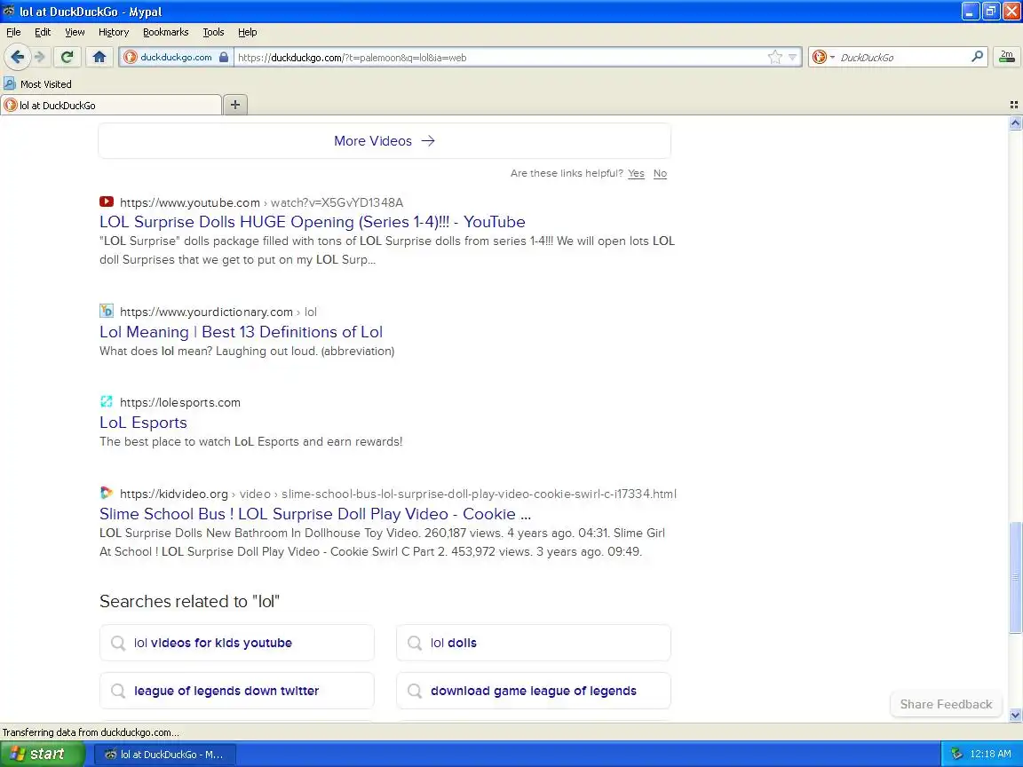The height and width of the screenshot is (767, 1023).
Task: Click the system tray icon near clock
Action: pos(956,754)
